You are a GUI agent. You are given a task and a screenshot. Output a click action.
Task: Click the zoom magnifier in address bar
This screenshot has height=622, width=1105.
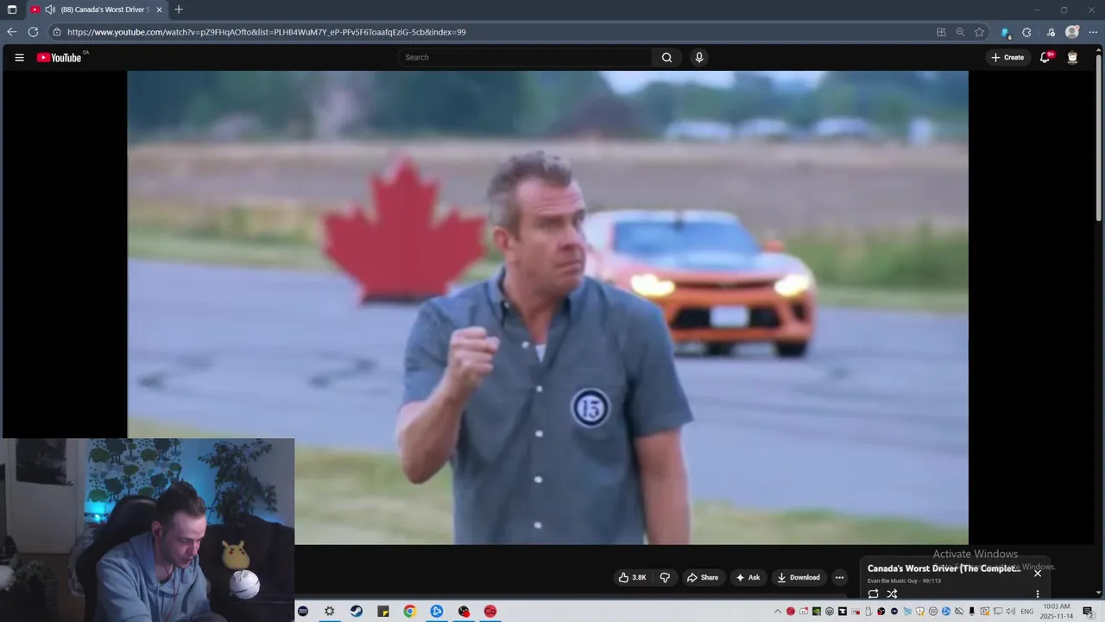(960, 32)
